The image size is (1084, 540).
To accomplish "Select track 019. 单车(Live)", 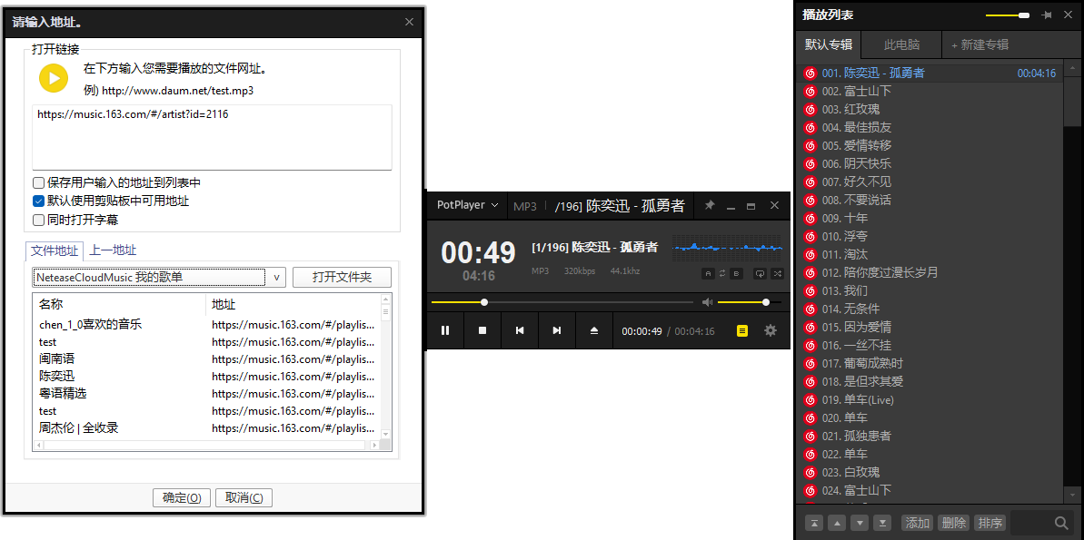I will pos(930,400).
